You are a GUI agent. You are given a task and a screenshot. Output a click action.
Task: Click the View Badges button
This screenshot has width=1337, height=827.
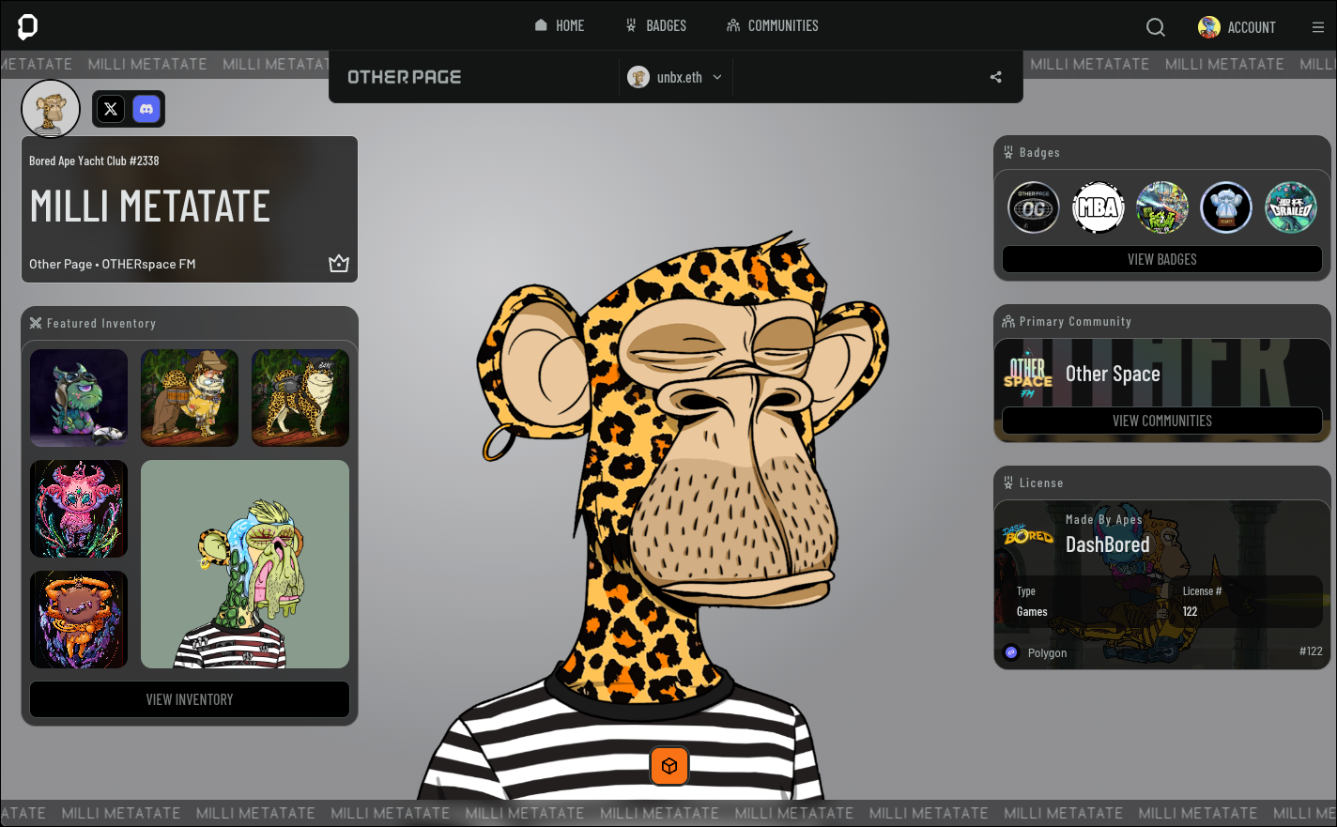coord(1162,259)
